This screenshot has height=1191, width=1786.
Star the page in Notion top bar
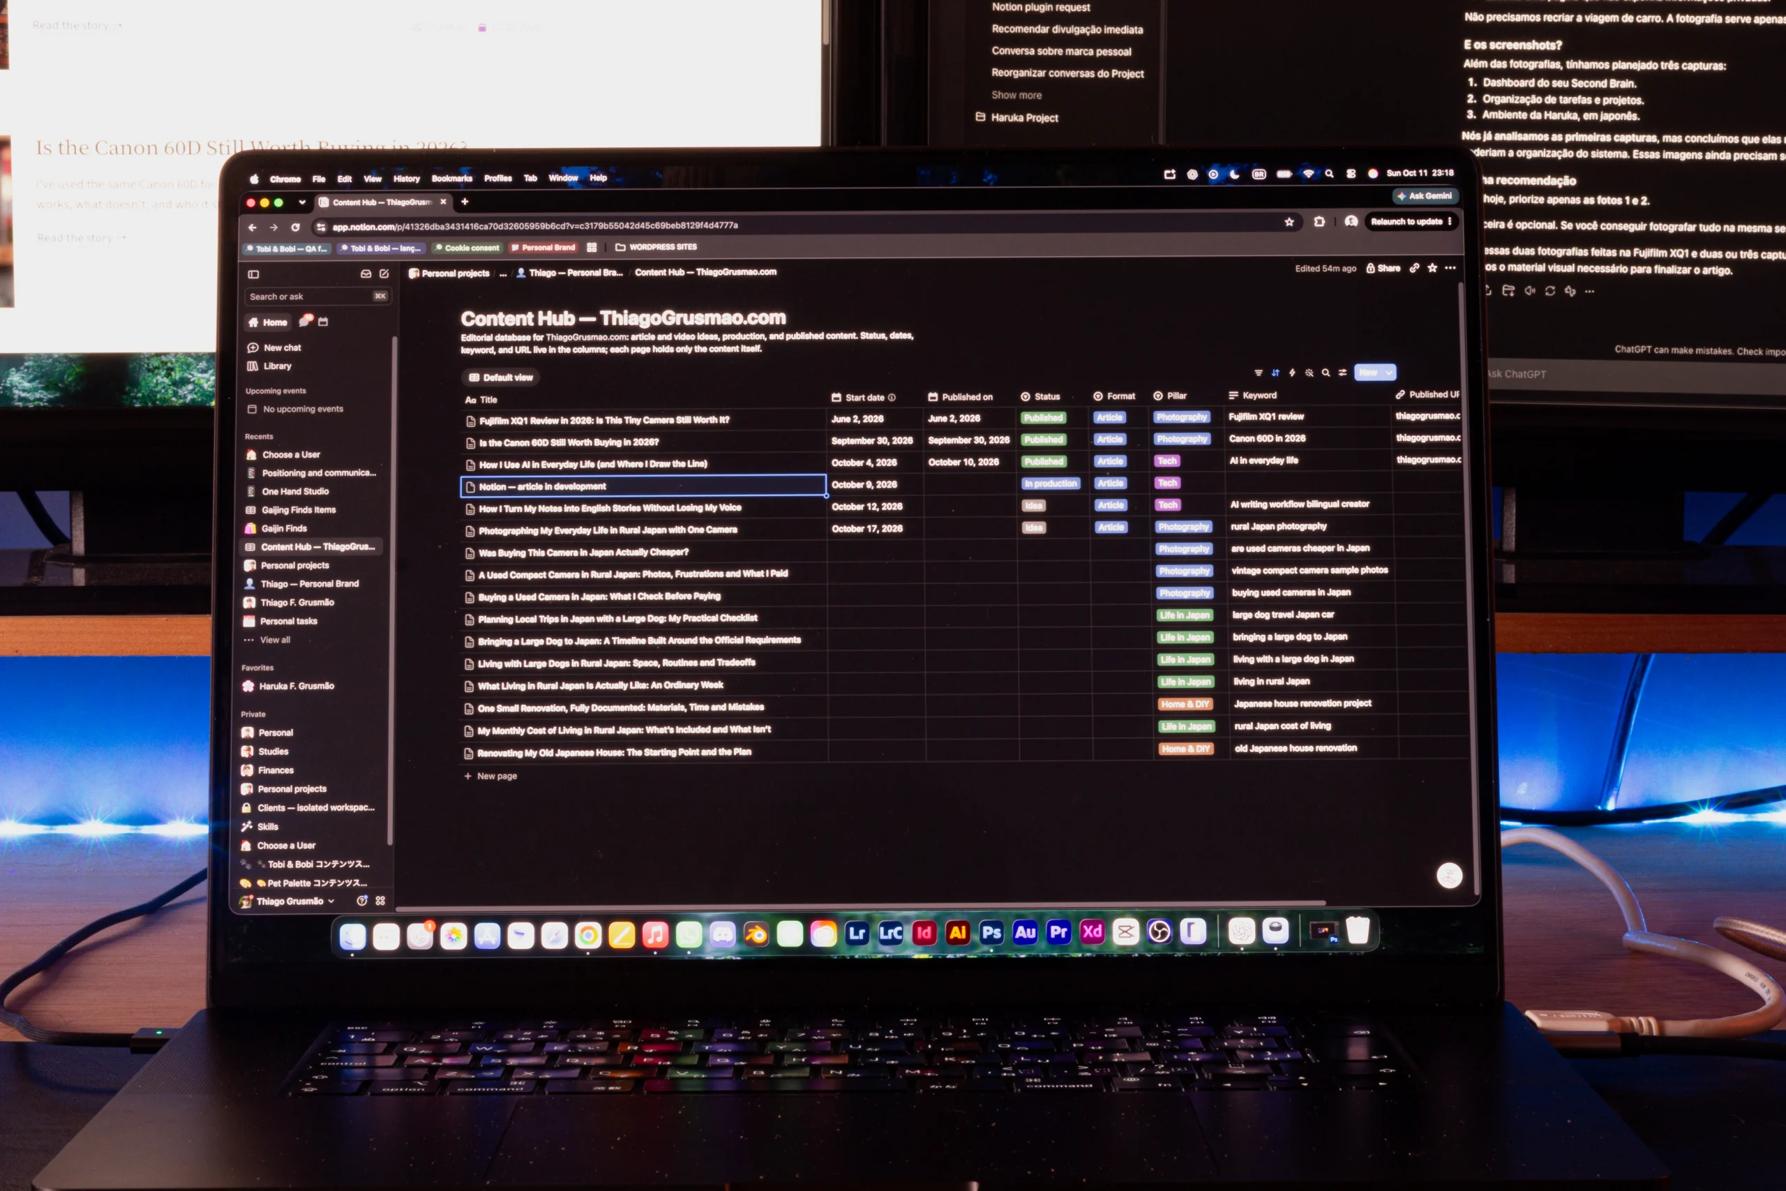pyautogui.click(x=1432, y=268)
